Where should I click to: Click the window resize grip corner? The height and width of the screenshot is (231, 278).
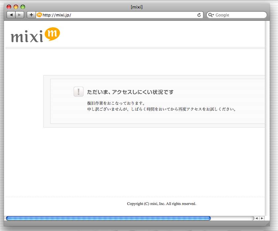pyautogui.click(x=267, y=224)
